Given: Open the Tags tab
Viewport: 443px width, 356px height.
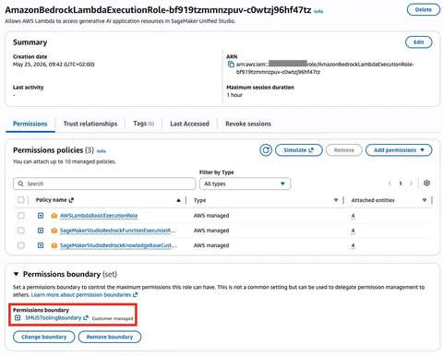Looking at the screenshot, I should (143, 124).
